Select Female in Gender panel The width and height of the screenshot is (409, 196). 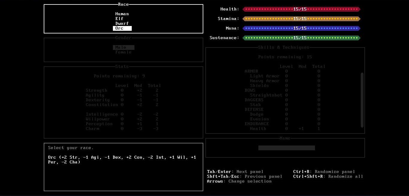(123, 52)
